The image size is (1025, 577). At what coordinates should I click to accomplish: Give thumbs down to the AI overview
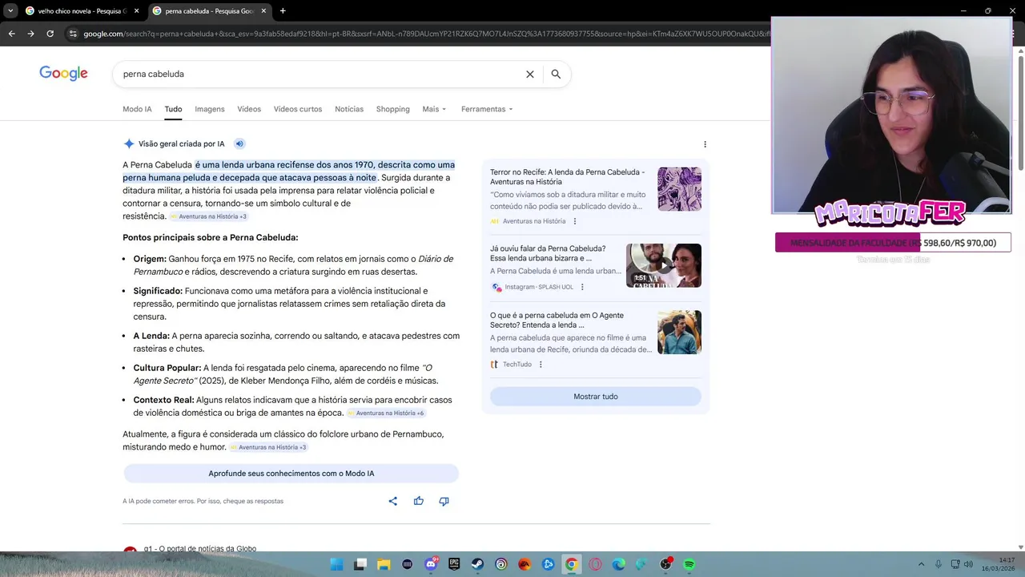point(444,501)
